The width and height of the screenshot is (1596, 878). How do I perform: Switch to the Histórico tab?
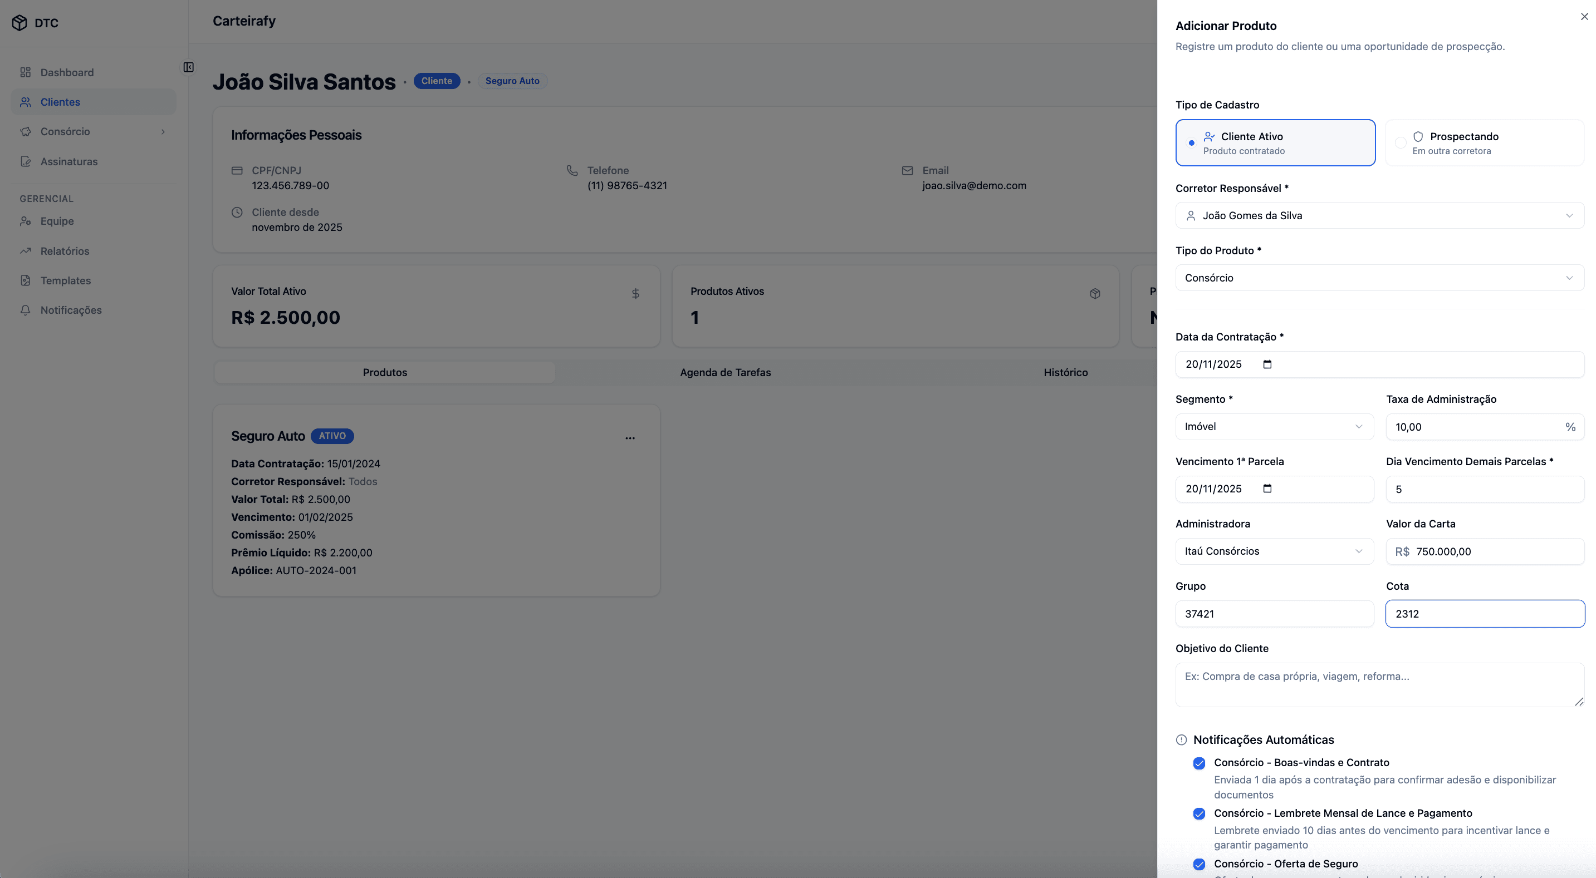pyautogui.click(x=1065, y=372)
